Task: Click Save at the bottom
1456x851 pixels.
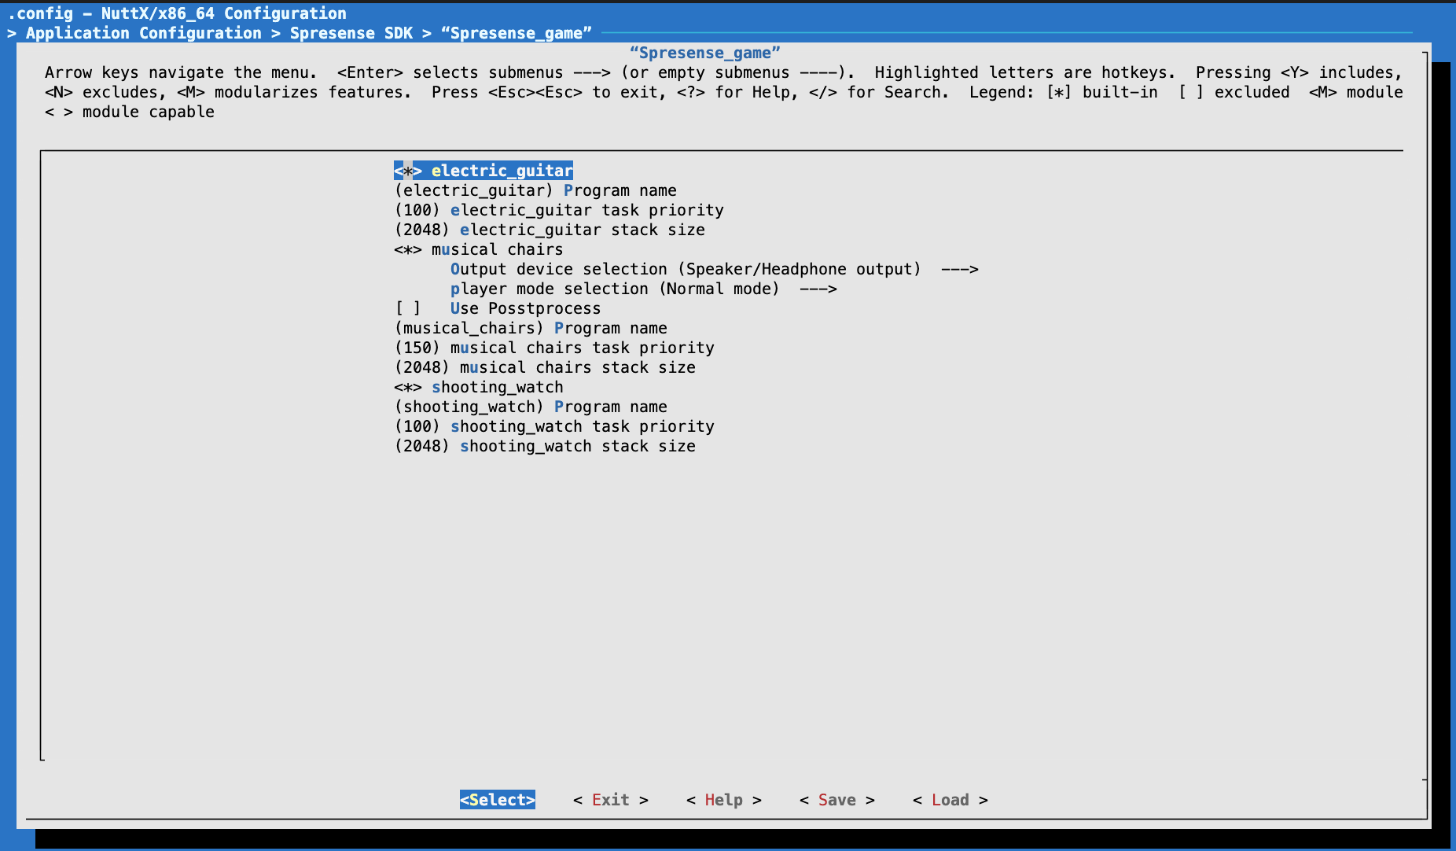Action: [836, 800]
